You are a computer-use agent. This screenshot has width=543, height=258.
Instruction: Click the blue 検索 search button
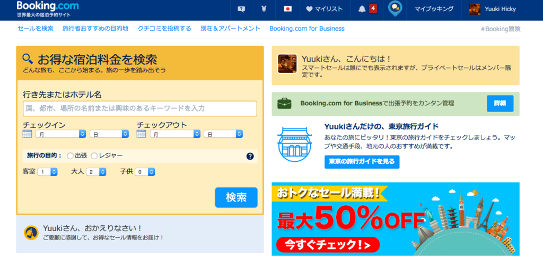point(236,198)
